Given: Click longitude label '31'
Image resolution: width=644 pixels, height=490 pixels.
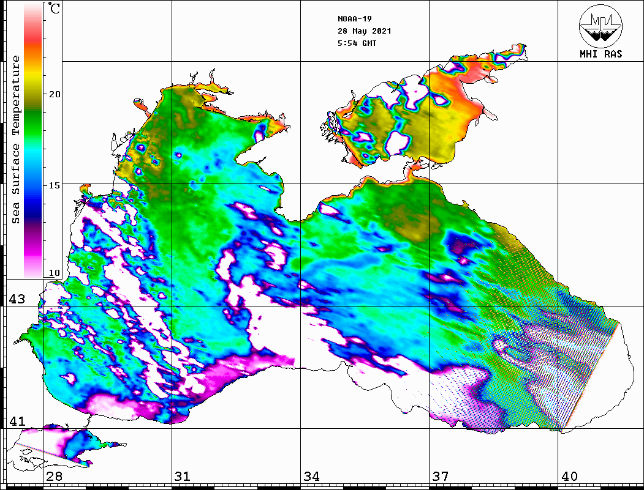Looking at the screenshot, I should [x=183, y=476].
